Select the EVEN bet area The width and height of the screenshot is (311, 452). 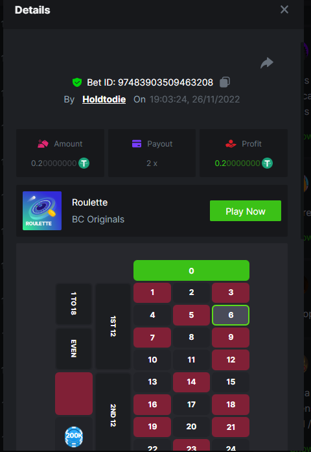click(74, 348)
